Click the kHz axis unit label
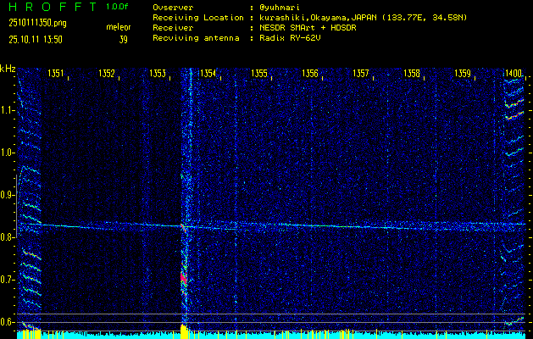This screenshot has width=533, height=339. point(8,69)
